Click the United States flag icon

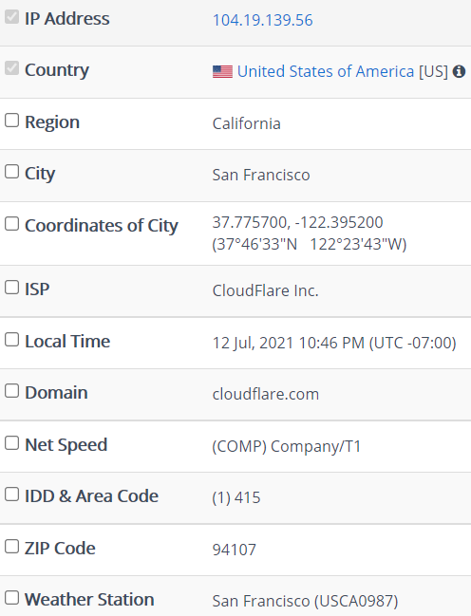pos(222,71)
